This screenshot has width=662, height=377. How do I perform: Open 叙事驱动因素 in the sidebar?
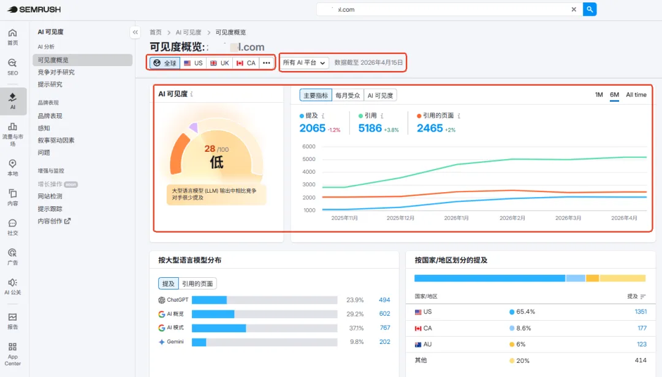point(56,140)
